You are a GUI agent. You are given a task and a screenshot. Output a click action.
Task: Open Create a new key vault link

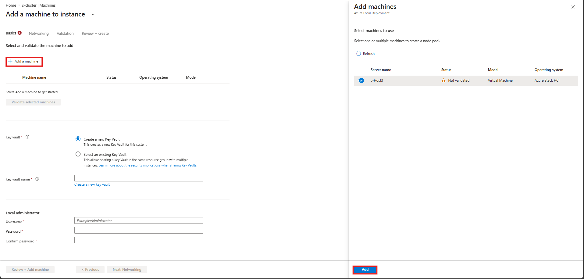92,184
